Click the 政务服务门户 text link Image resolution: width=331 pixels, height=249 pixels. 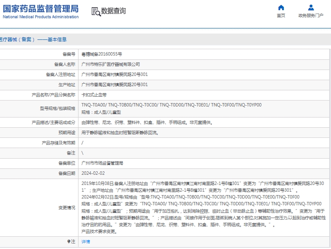(311, 16)
